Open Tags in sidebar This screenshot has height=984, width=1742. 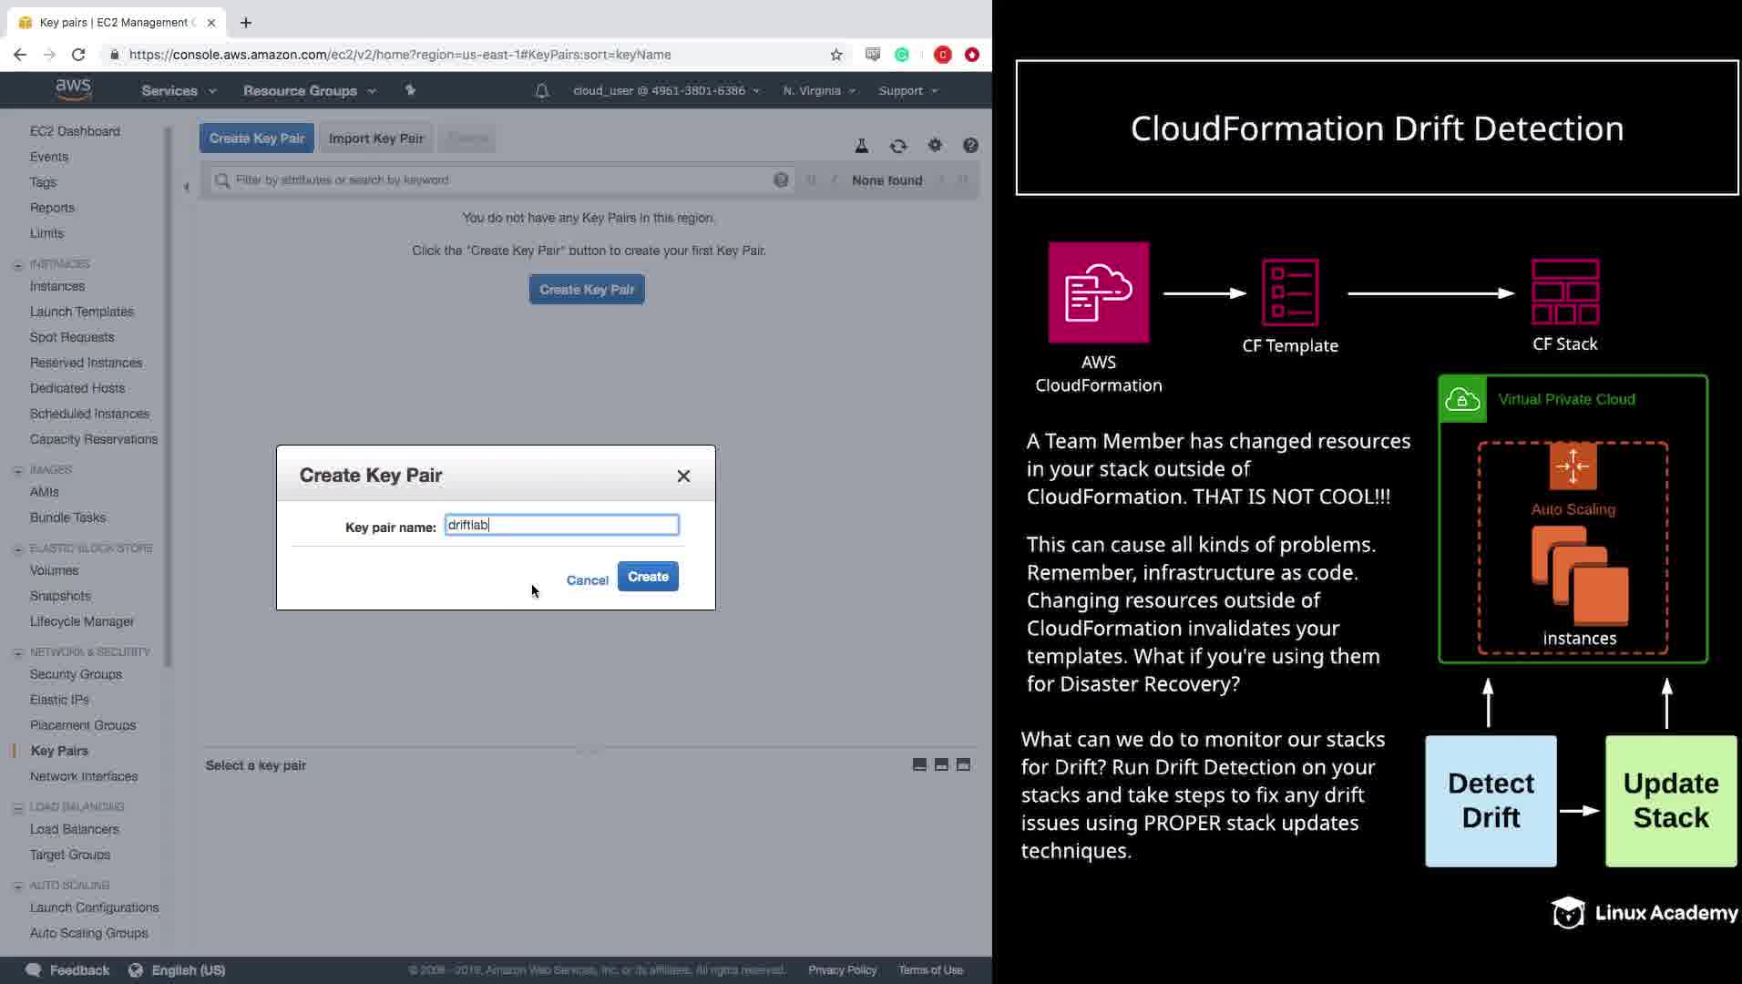(43, 182)
